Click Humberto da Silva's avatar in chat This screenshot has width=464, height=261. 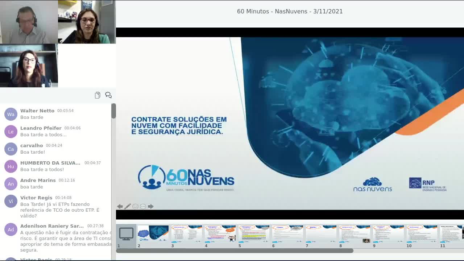pyautogui.click(x=11, y=166)
